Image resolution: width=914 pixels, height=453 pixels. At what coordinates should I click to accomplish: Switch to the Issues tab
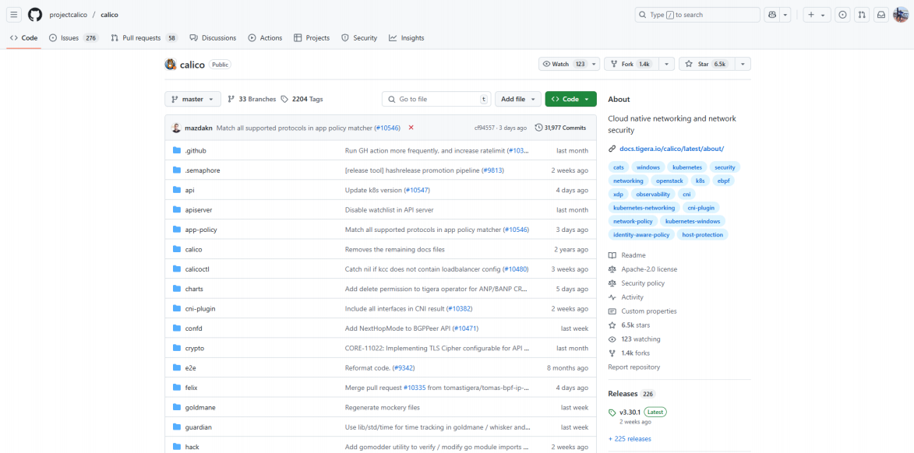(x=74, y=38)
